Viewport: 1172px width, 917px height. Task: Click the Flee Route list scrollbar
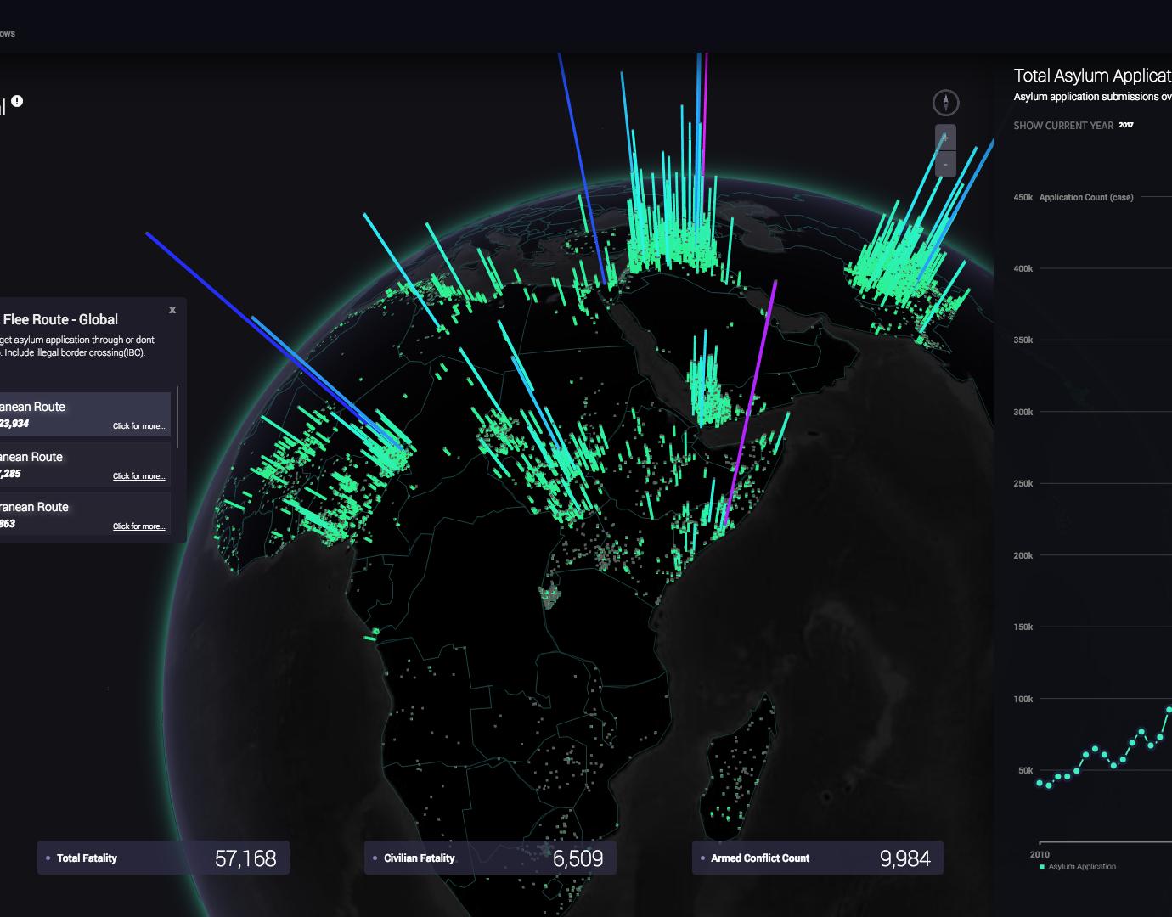coord(177,416)
